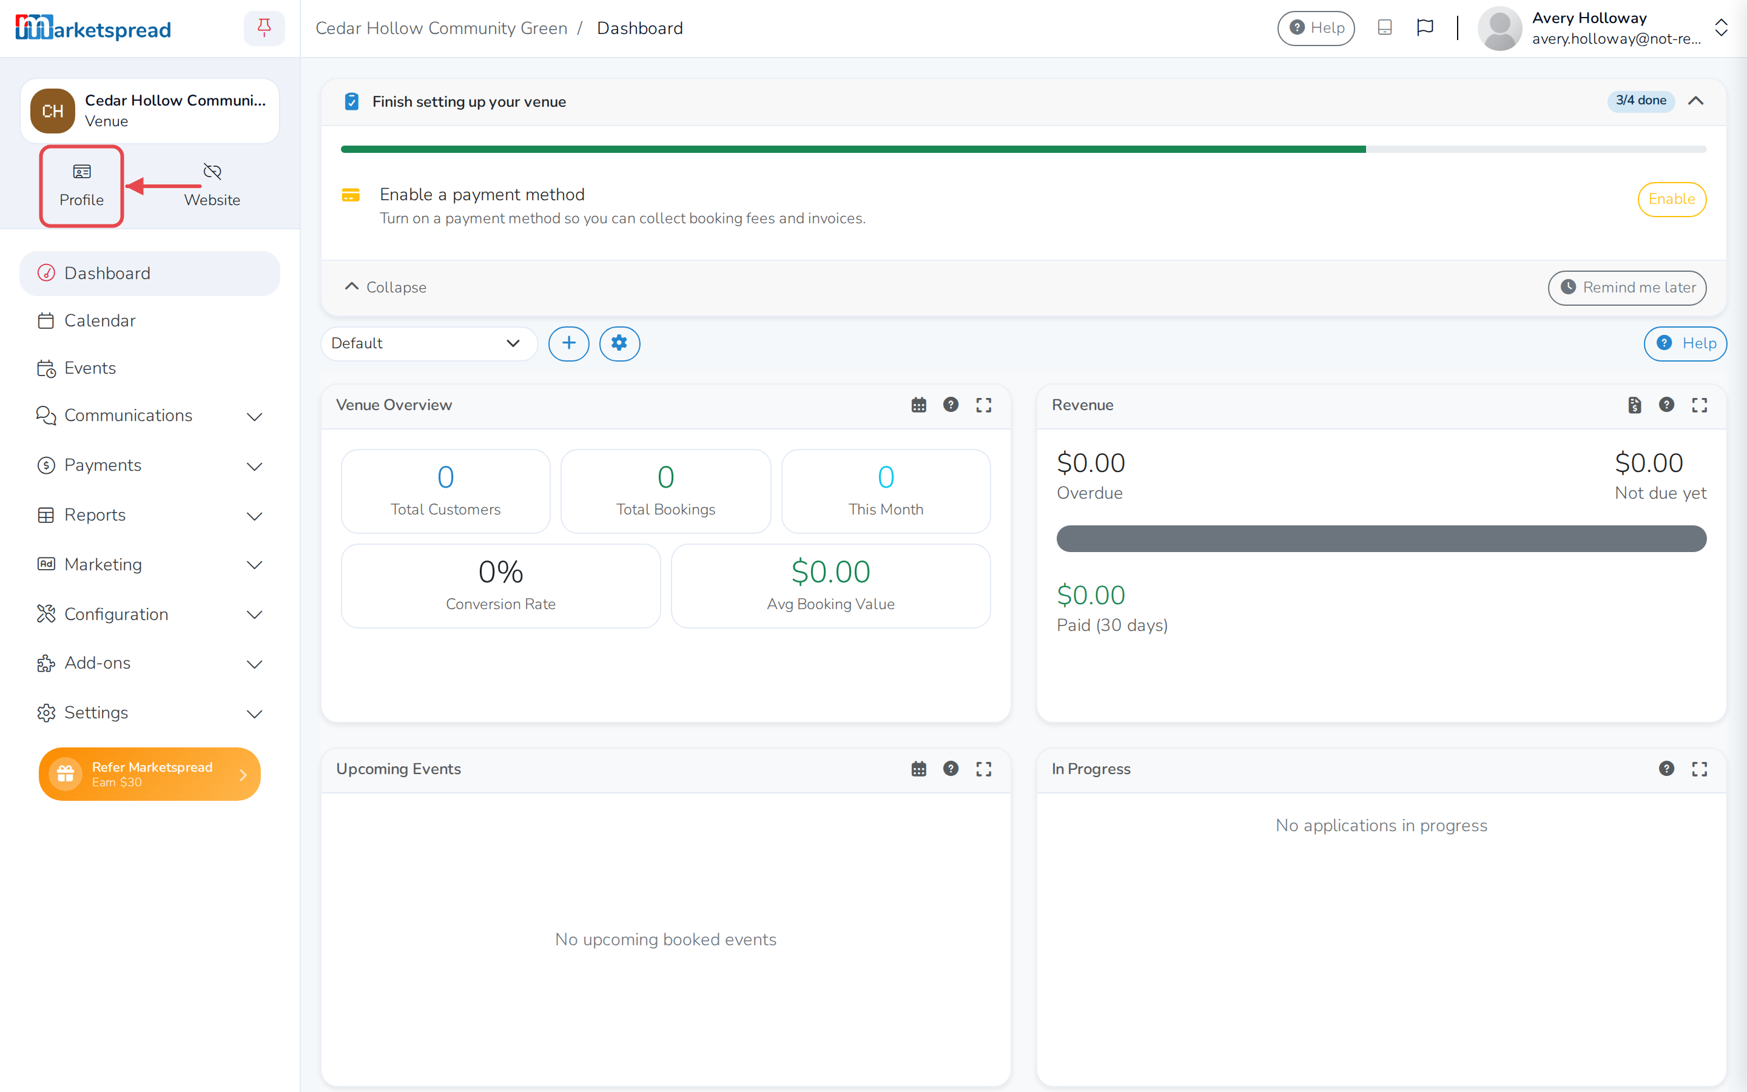Viewport: 1747px width, 1092px height.
Task: Expand the Add-ons menu
Action: [x=149, y=664]
